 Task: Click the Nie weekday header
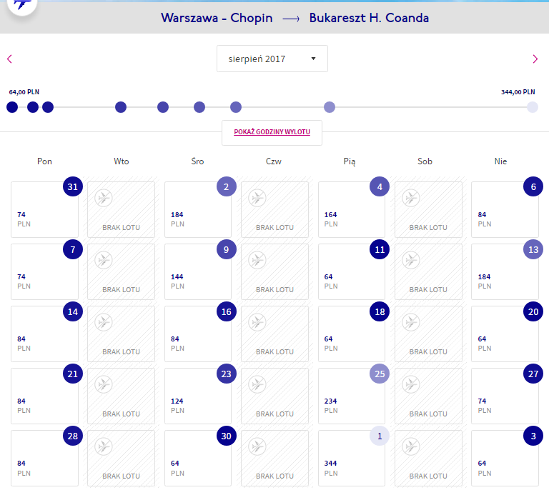[x=500, y=161]
